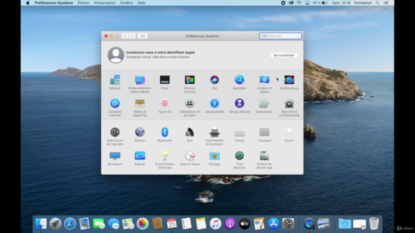Open the Trash in the Dock
This screenshot has width=415, height=233.
pos(373,223)
